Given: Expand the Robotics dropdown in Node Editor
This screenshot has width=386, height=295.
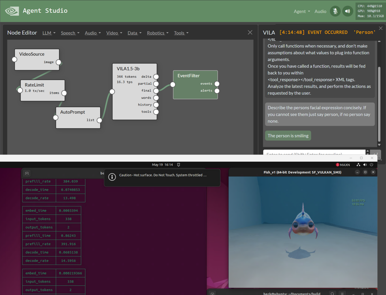Looking at the screenshot, I should tap(158, 33).
